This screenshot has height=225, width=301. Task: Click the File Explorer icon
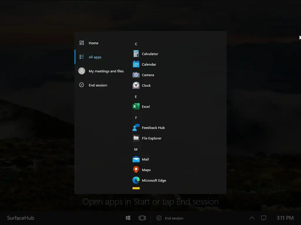point(136,138)
